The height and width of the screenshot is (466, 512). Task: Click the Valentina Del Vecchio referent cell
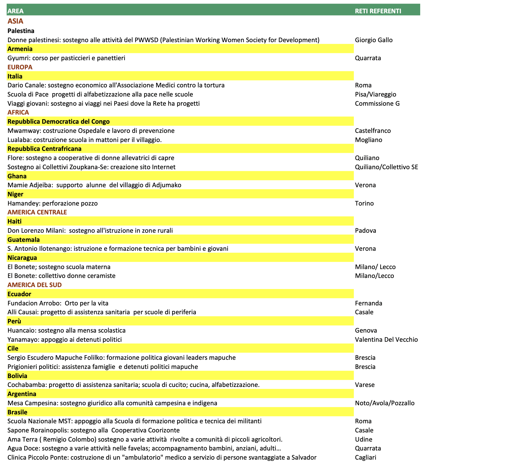pos(386,340)
